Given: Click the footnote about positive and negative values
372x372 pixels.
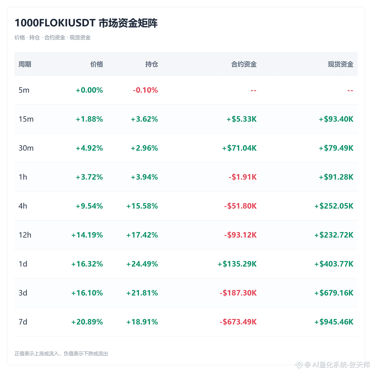Looking at the screenshot, I should (61, 354).
